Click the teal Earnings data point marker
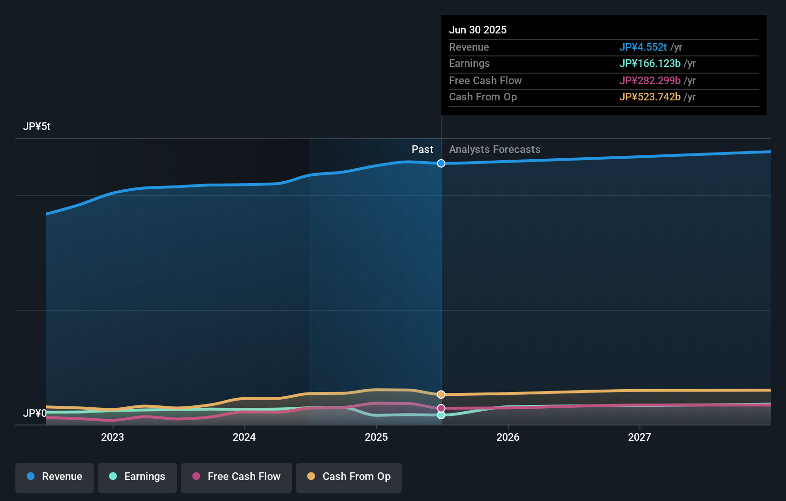This screenshot has width=786, height=501. click(x=441, y=415)
